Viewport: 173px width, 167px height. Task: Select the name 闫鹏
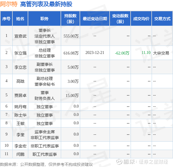tap(20, 154)
